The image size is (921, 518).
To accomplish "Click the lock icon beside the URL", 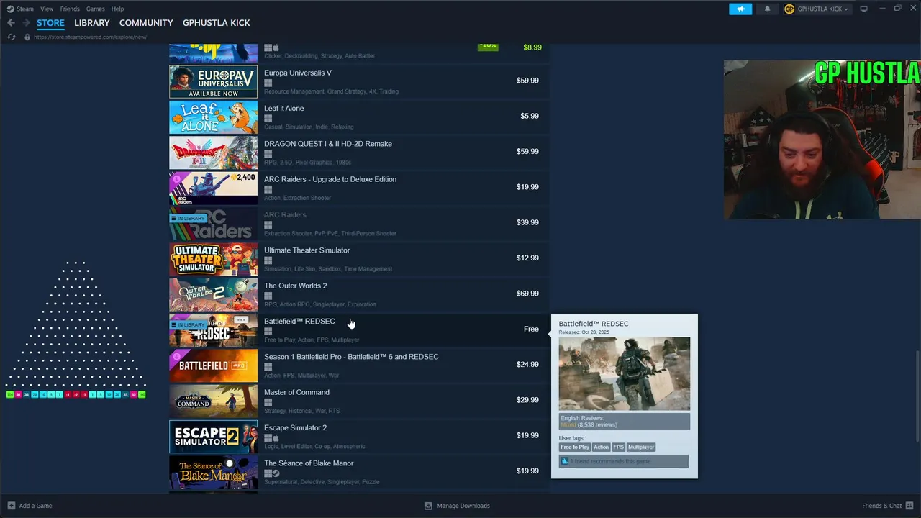I will pyautogui.click(x=27, y=37).
